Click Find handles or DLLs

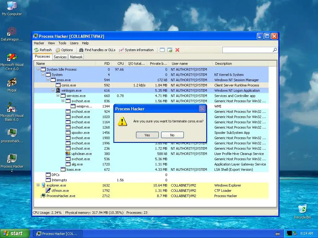97,50
